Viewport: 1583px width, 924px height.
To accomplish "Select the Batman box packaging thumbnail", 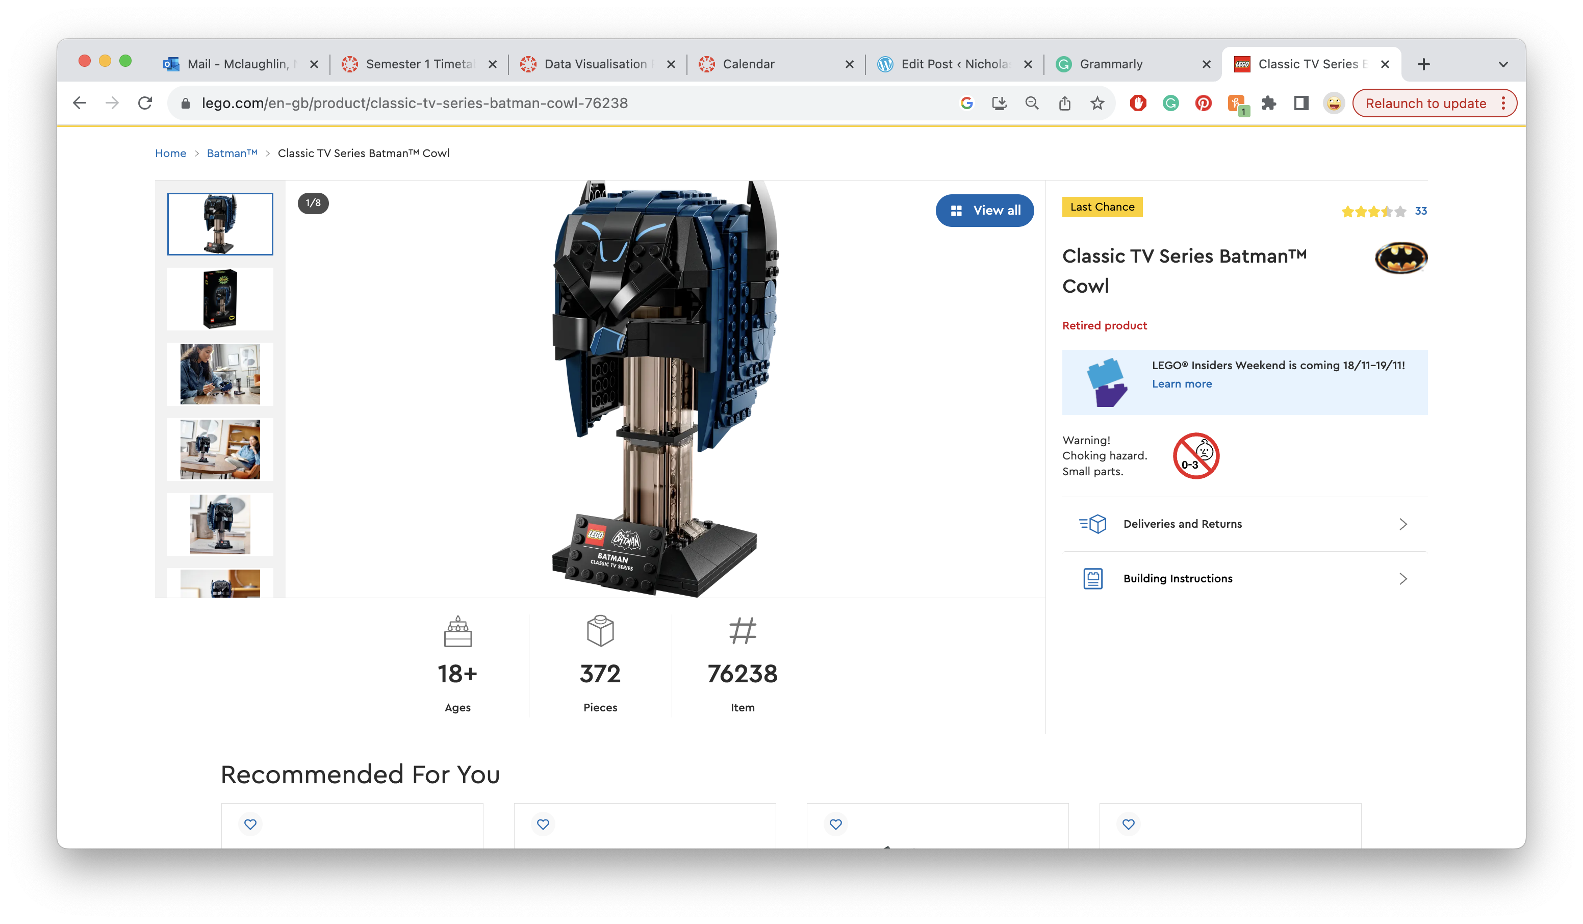I will pos(220,299).
